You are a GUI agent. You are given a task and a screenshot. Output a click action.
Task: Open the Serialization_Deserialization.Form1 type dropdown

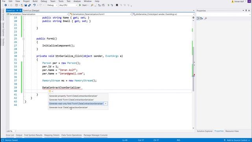[101, 14]
